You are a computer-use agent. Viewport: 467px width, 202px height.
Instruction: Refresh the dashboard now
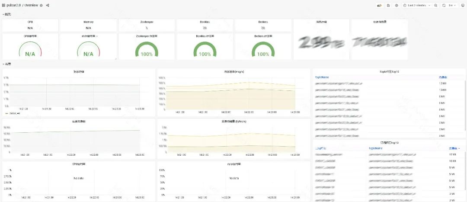point(444,5)
